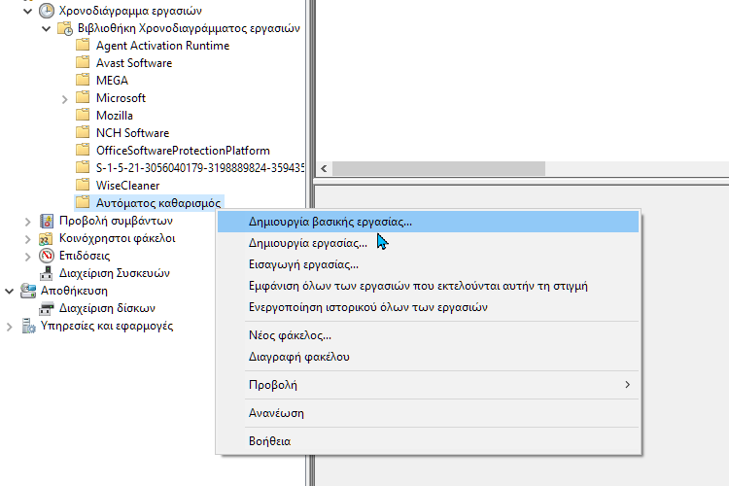The width and height of the screenshot is (729, 486).
Task: Choose Νέος φάκελος… from context menu
Action: point(429,334)
